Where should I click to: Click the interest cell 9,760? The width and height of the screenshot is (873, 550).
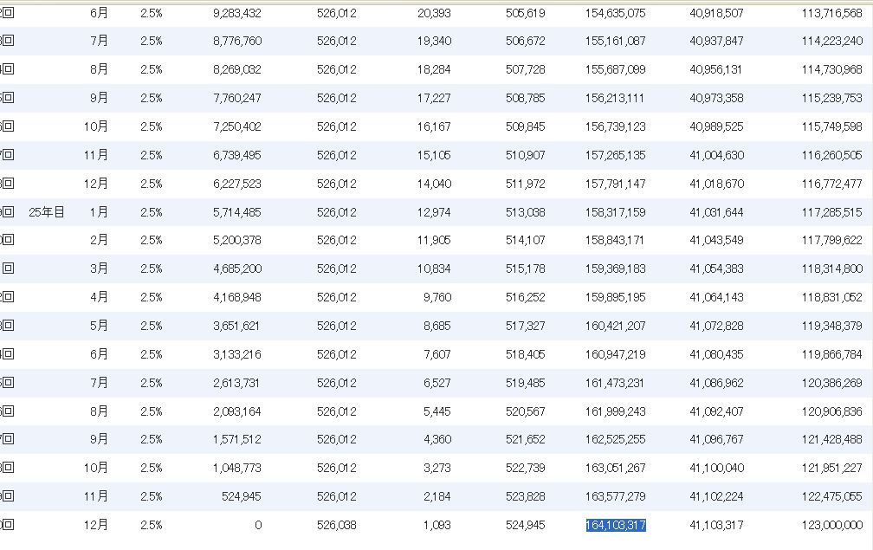coord(436,297)
